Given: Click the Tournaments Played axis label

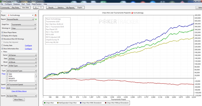Looking at the screenshot, I should click(x=118, y=99).
